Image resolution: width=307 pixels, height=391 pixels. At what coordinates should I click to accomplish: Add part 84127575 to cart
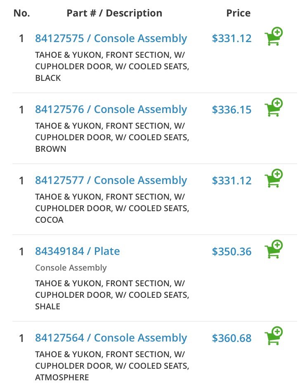tap(274, 36)
